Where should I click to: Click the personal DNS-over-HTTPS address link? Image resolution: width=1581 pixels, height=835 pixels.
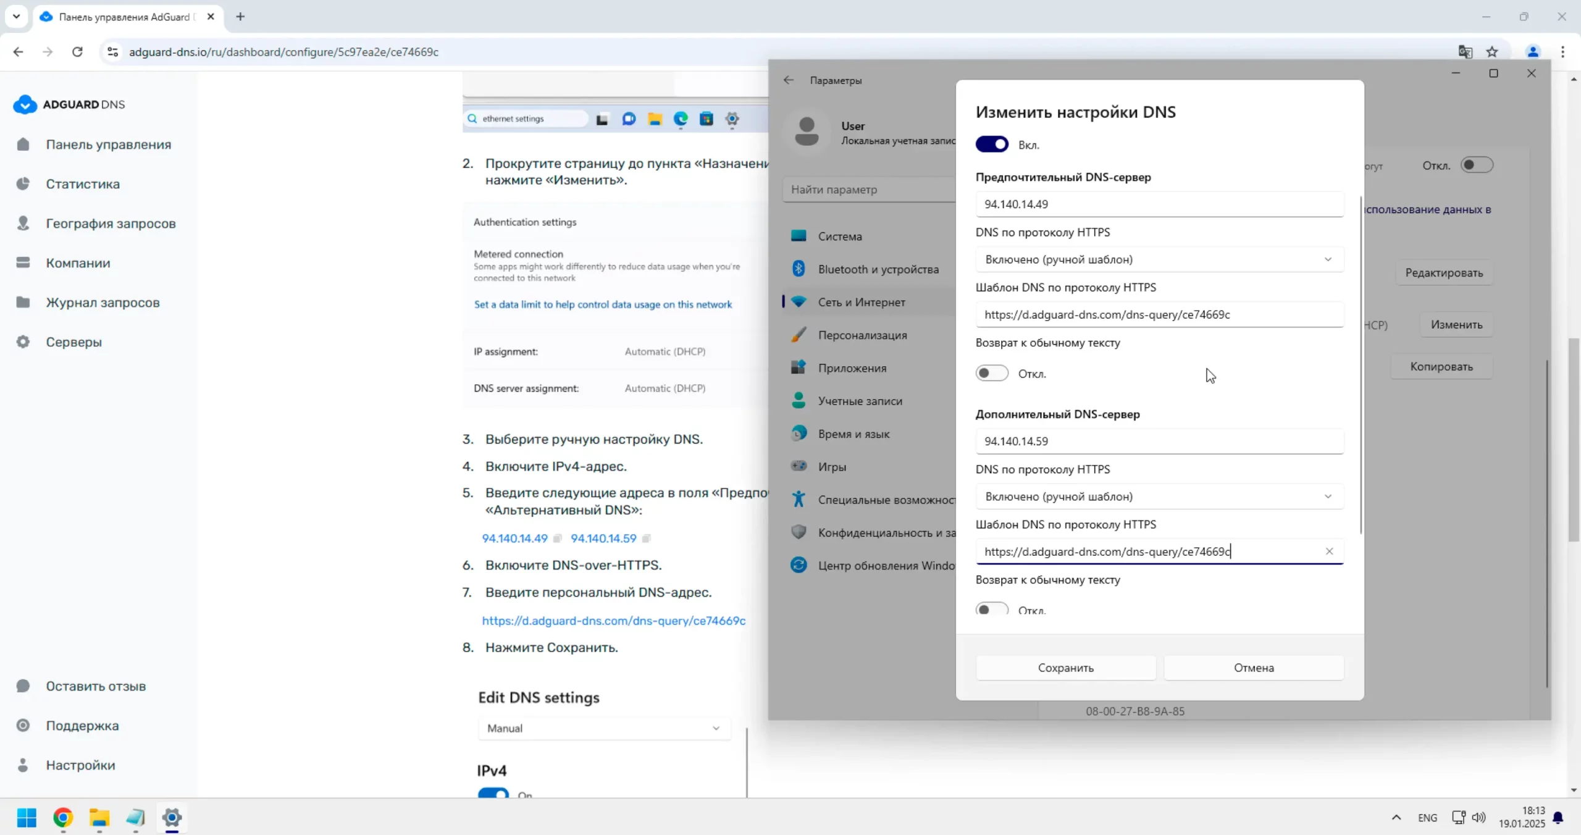(x=613, y=621)
